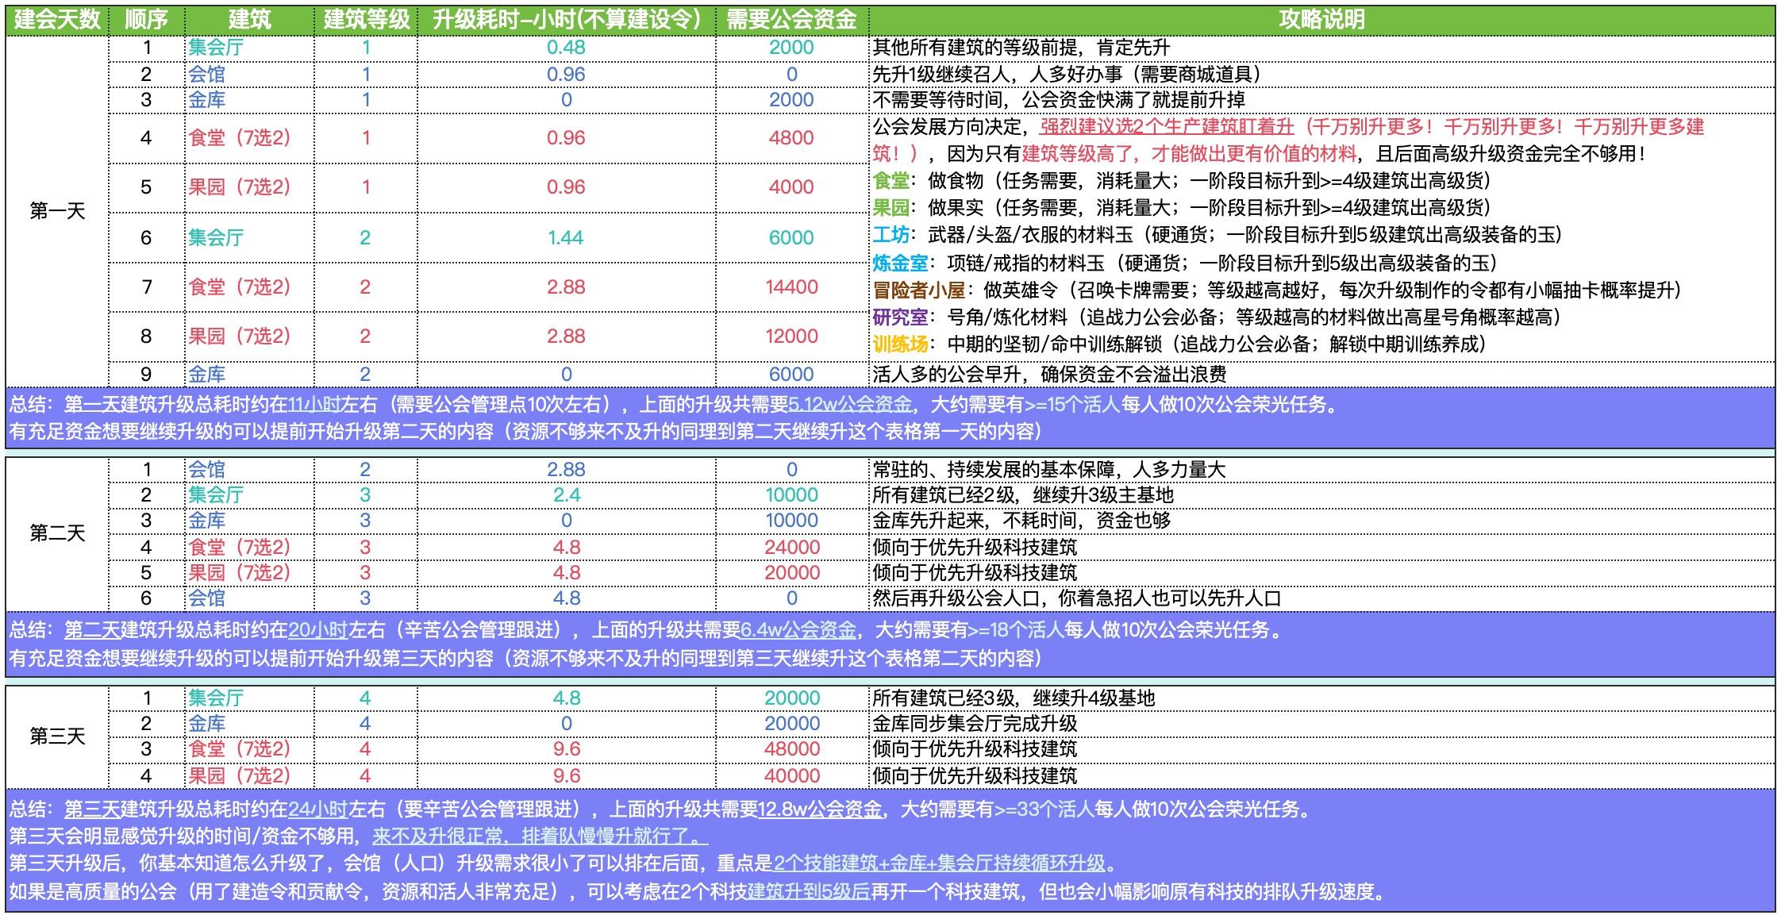1781x919 pixels.
Task: Select the 14400 guild funds cell
Action: coord(790,287)
